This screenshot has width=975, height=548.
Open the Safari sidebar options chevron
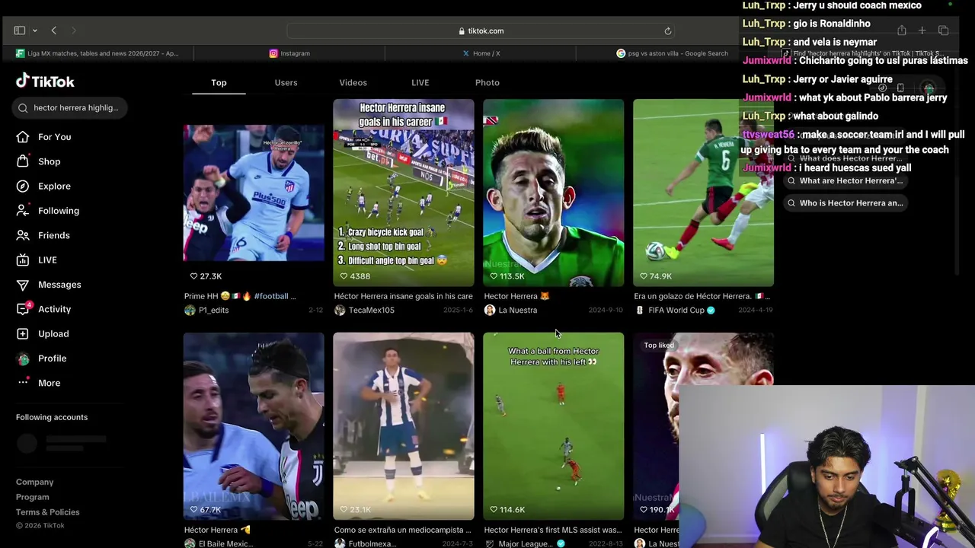(x=35, y=30)
